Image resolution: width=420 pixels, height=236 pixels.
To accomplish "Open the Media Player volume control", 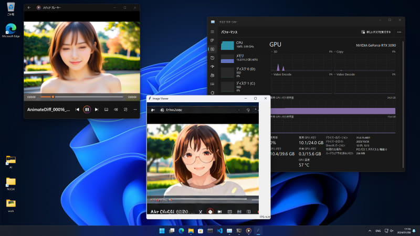I will click(115, 110).
